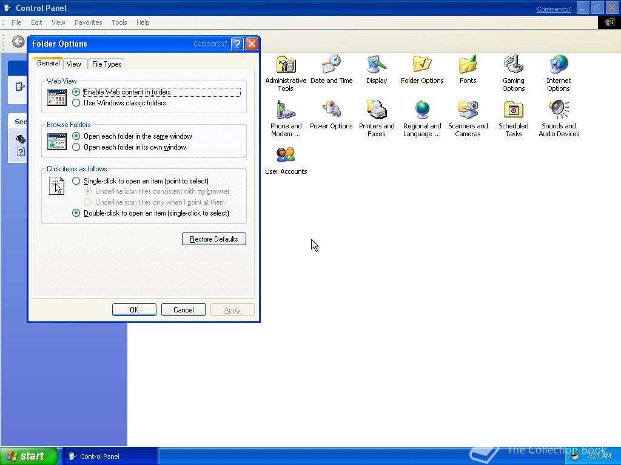Click the Comments? link in Control Panel title bar
The width and height of the screenshot is (621, 465).
click(554, 9)
